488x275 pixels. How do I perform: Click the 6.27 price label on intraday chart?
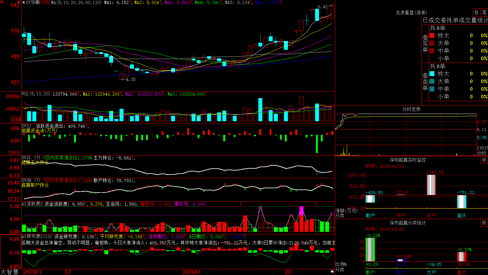(482, 122)
